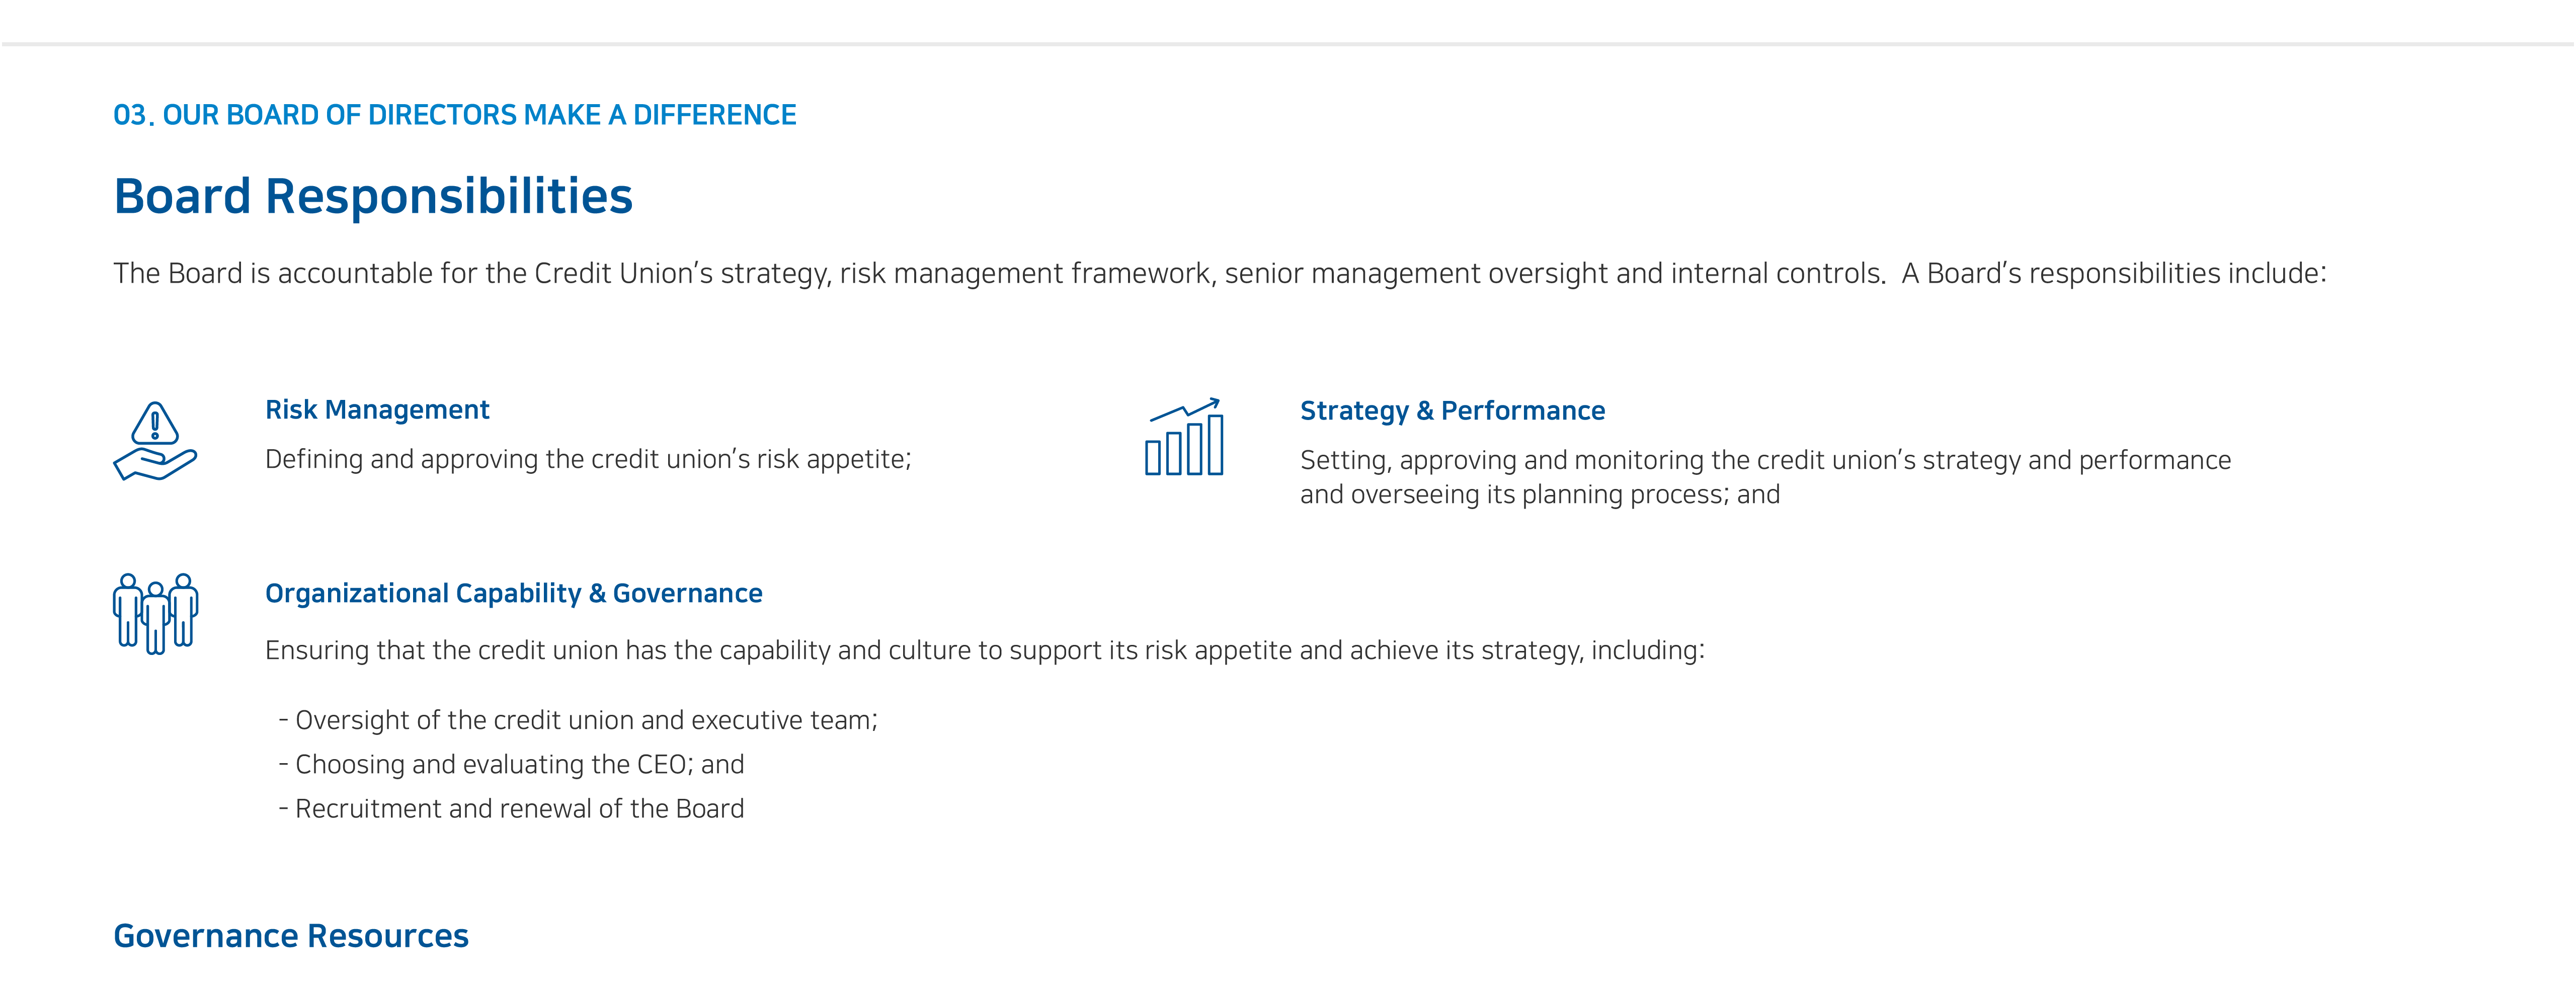Click the Governance Resources heading
Viewport: 2576px width, 992px height.
(291, 936)
